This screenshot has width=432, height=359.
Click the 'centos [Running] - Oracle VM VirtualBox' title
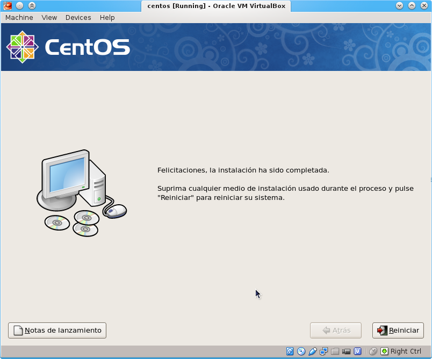point(217,6)
